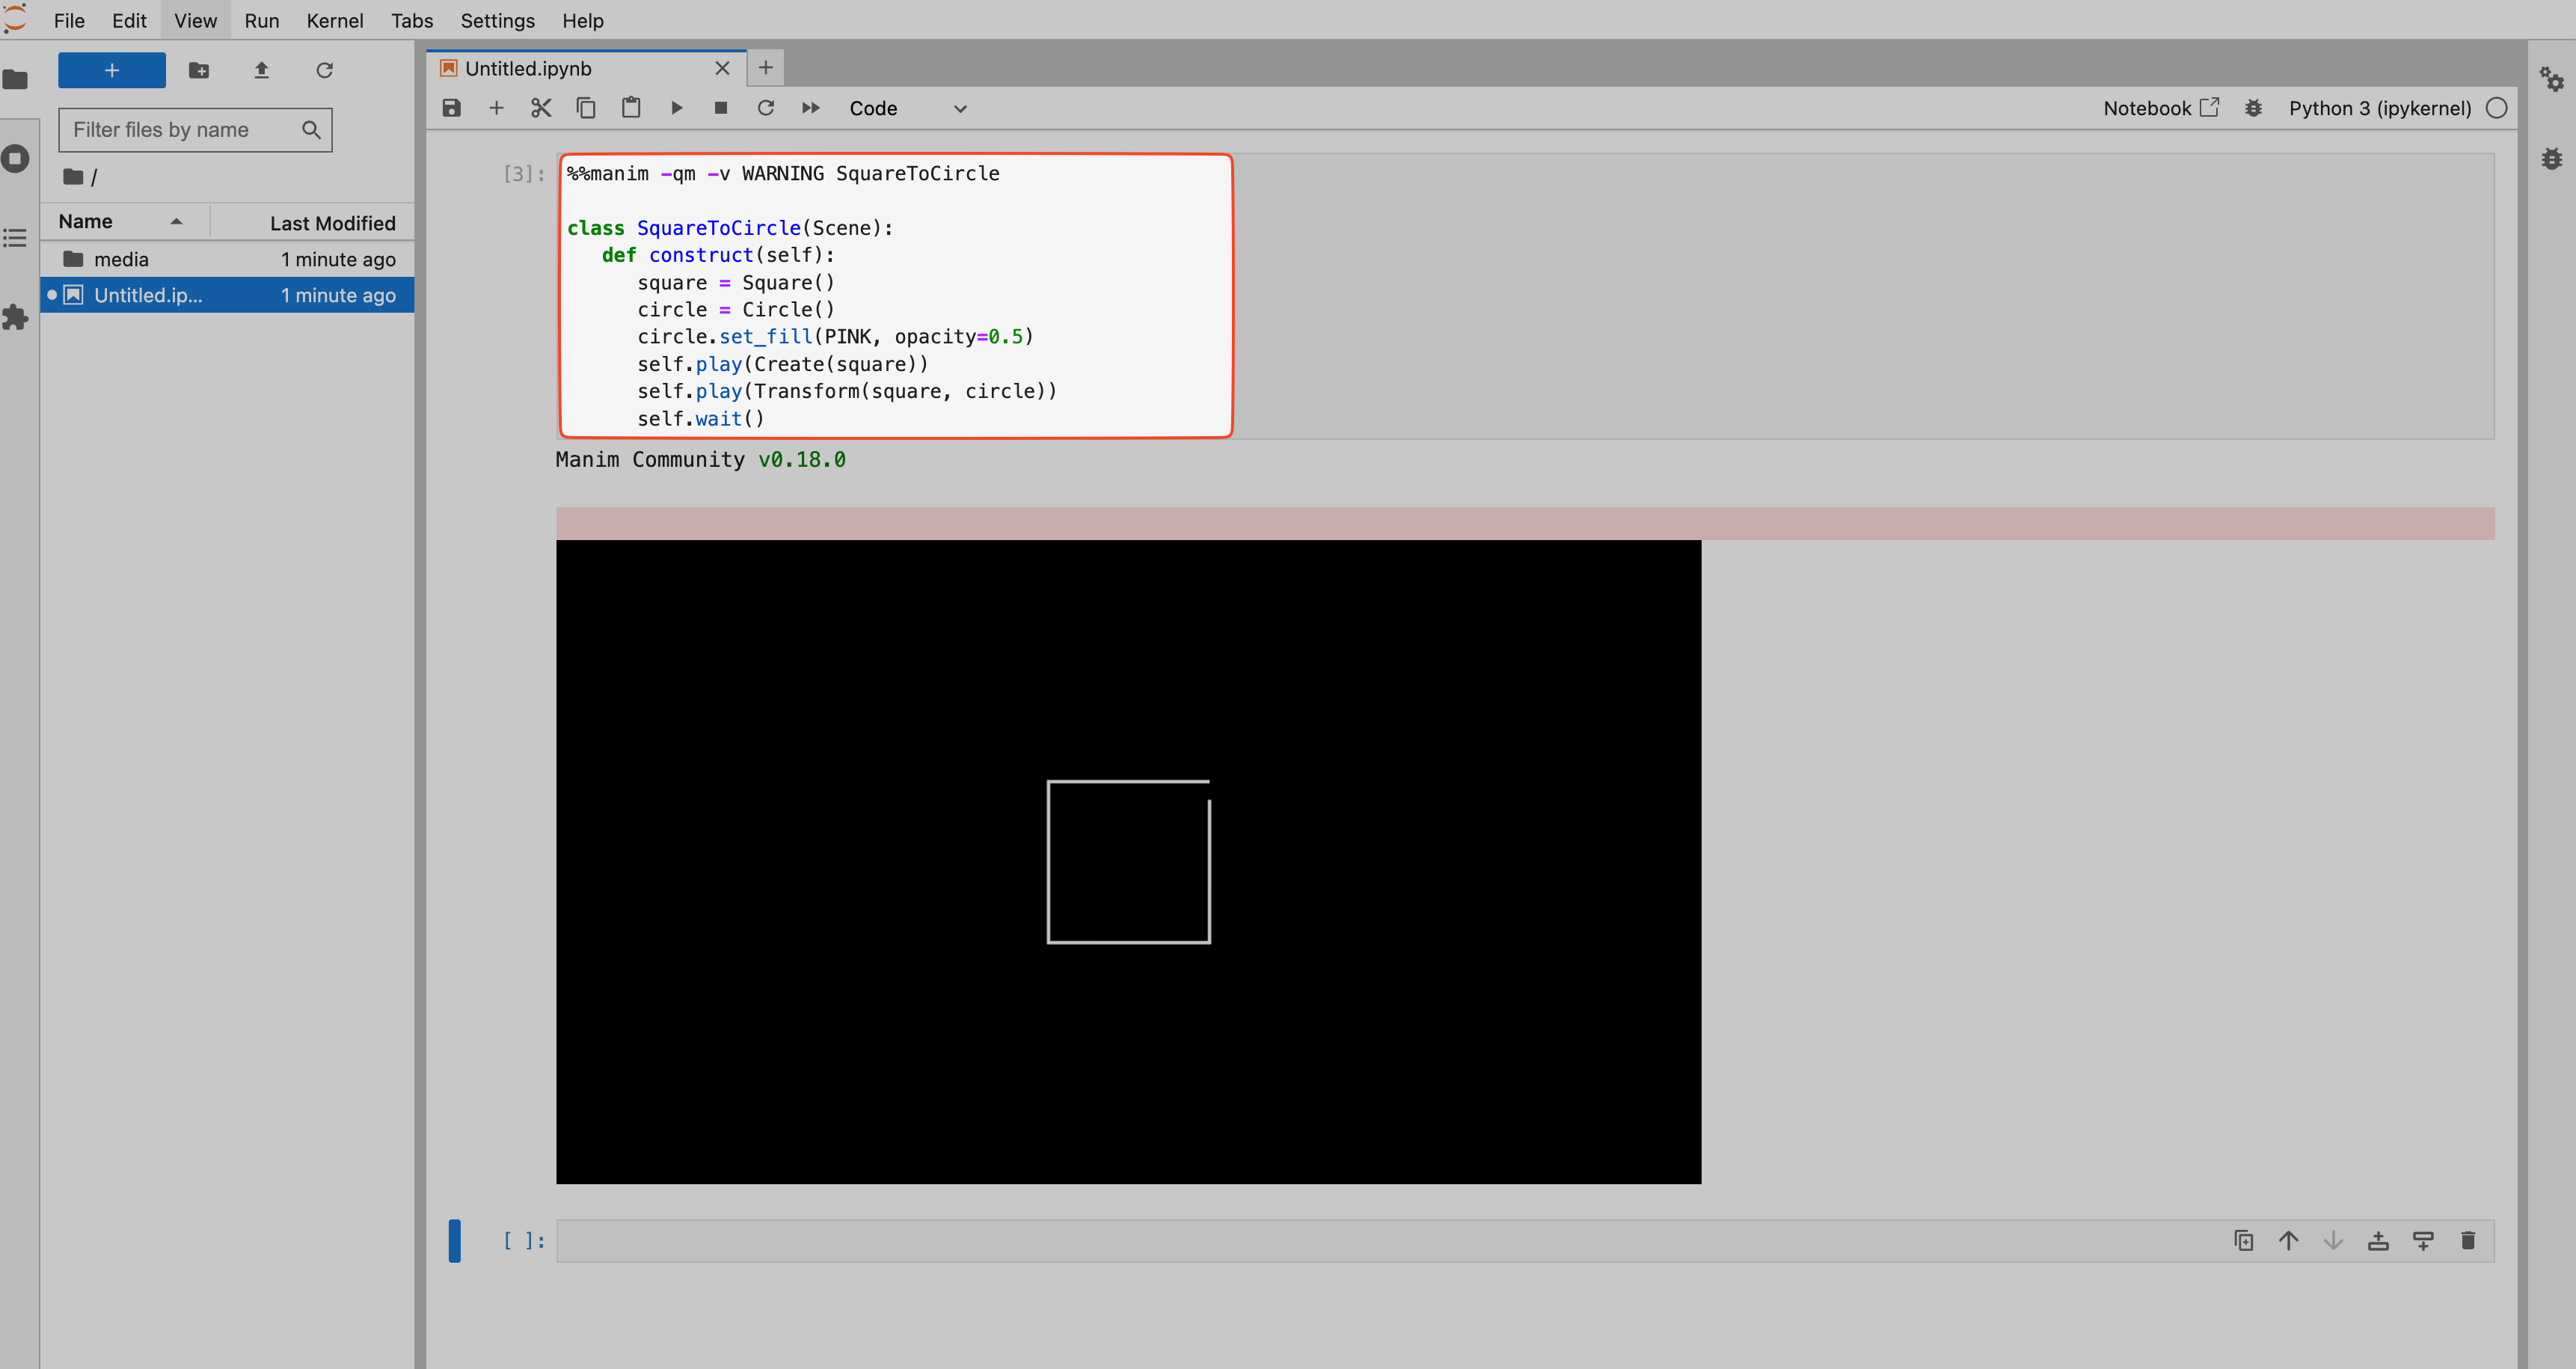Click the Python 3 (ipykernel) kernel name
Viewport: 2576px width, 1369px height.
pyautogui.click(x=2379, y=108)
